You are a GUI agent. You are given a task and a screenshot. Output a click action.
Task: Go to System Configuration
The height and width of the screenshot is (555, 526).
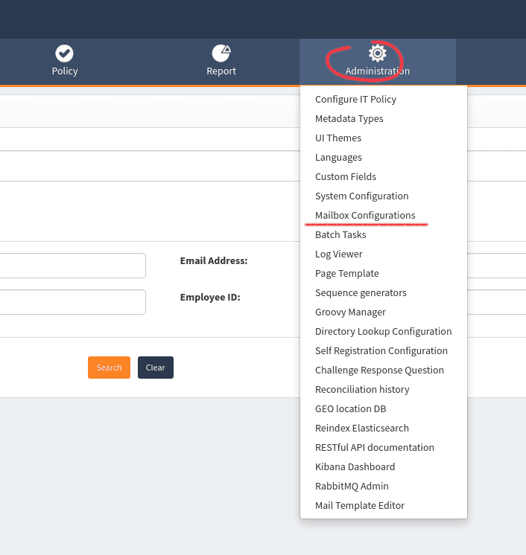pyautogui.click(x=361, y=196)
